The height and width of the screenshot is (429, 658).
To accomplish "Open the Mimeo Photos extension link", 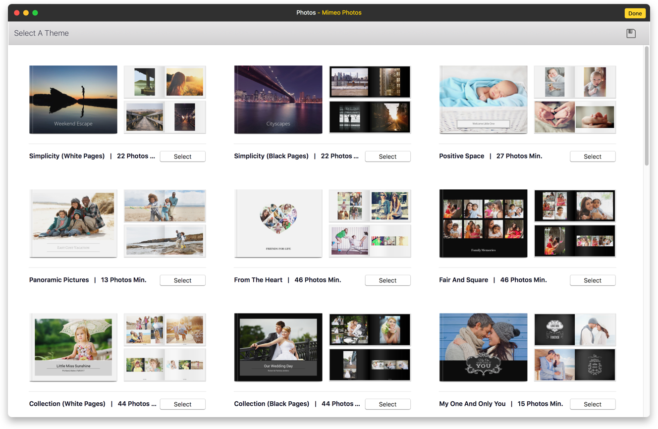I will click(x=341, y=12).
